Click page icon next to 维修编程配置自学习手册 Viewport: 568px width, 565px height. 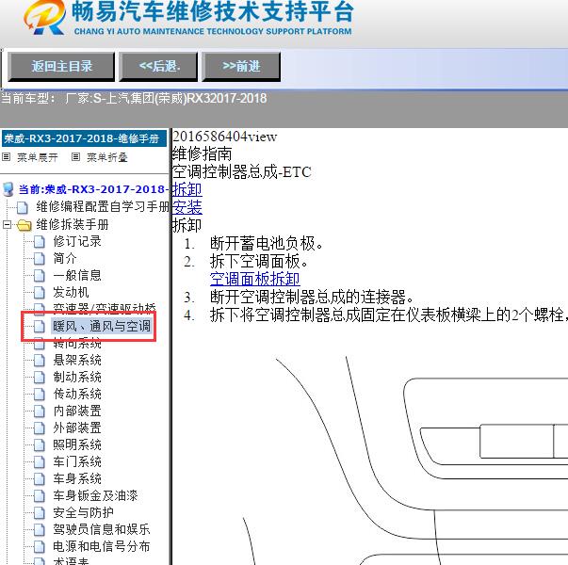[x=23, y=207]
